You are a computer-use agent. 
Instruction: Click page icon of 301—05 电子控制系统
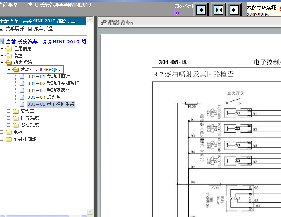click(22, 104)
